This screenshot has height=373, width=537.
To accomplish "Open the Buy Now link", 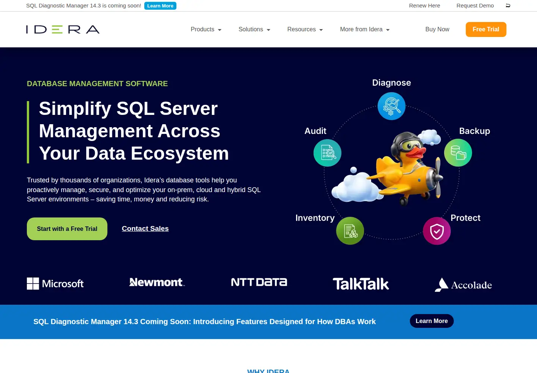I will tap(437, 29).
